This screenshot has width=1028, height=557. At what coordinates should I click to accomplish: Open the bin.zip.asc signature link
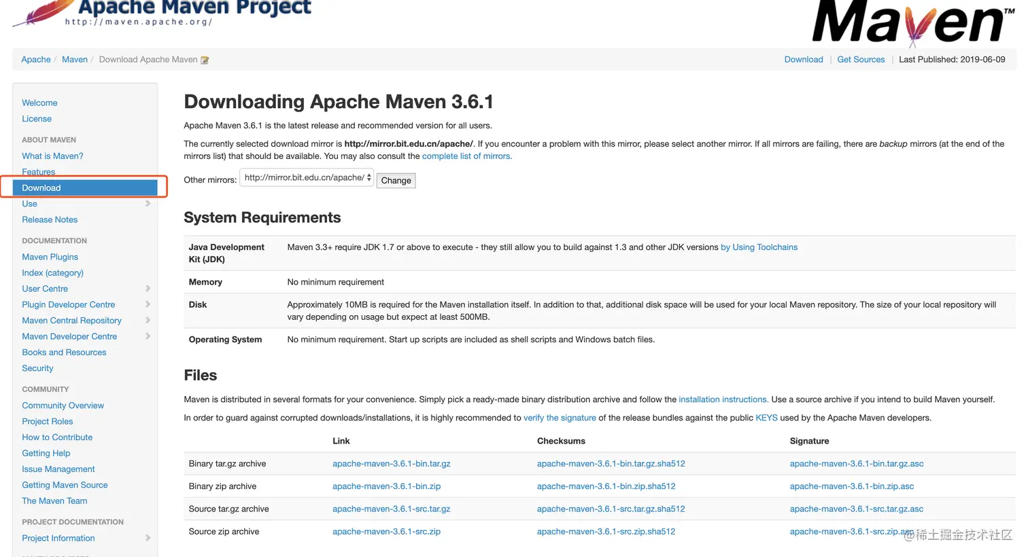(x=852, y=486)
